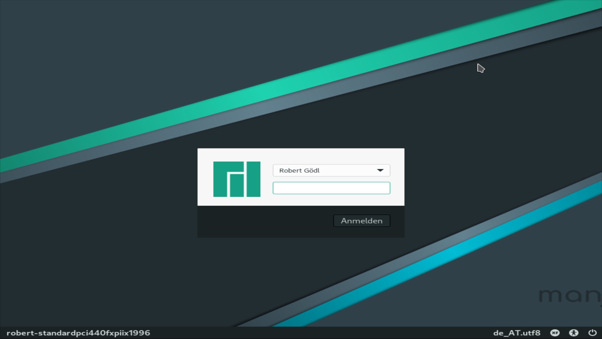Click inside the empty password field
The height and width of the screenshot is (339, 602).
click(x=331, y=188)
